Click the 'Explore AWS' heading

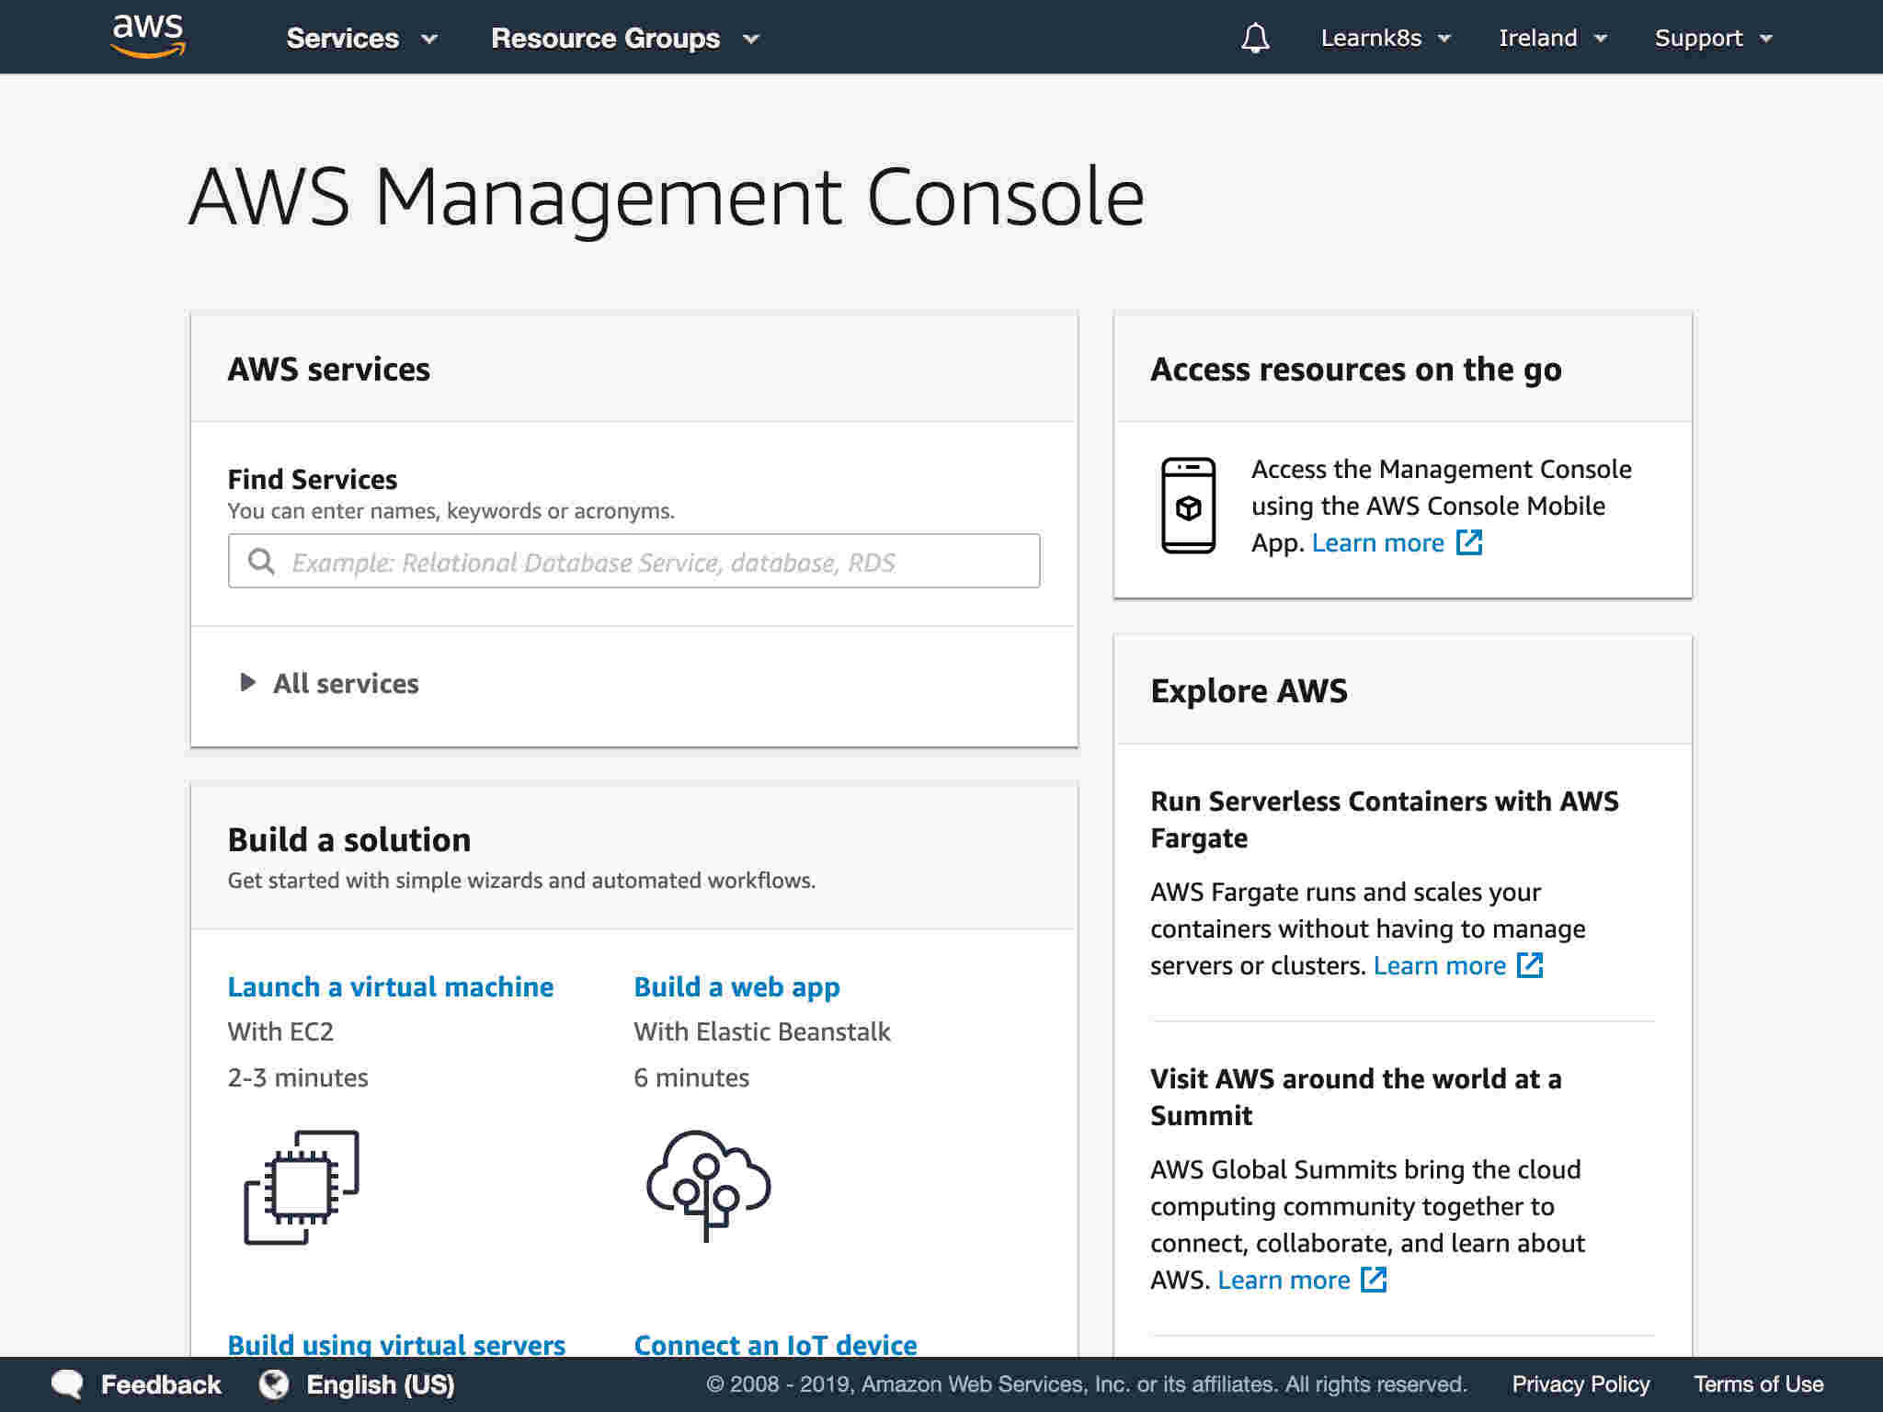pyautogui.click(x=1249, y=690)
